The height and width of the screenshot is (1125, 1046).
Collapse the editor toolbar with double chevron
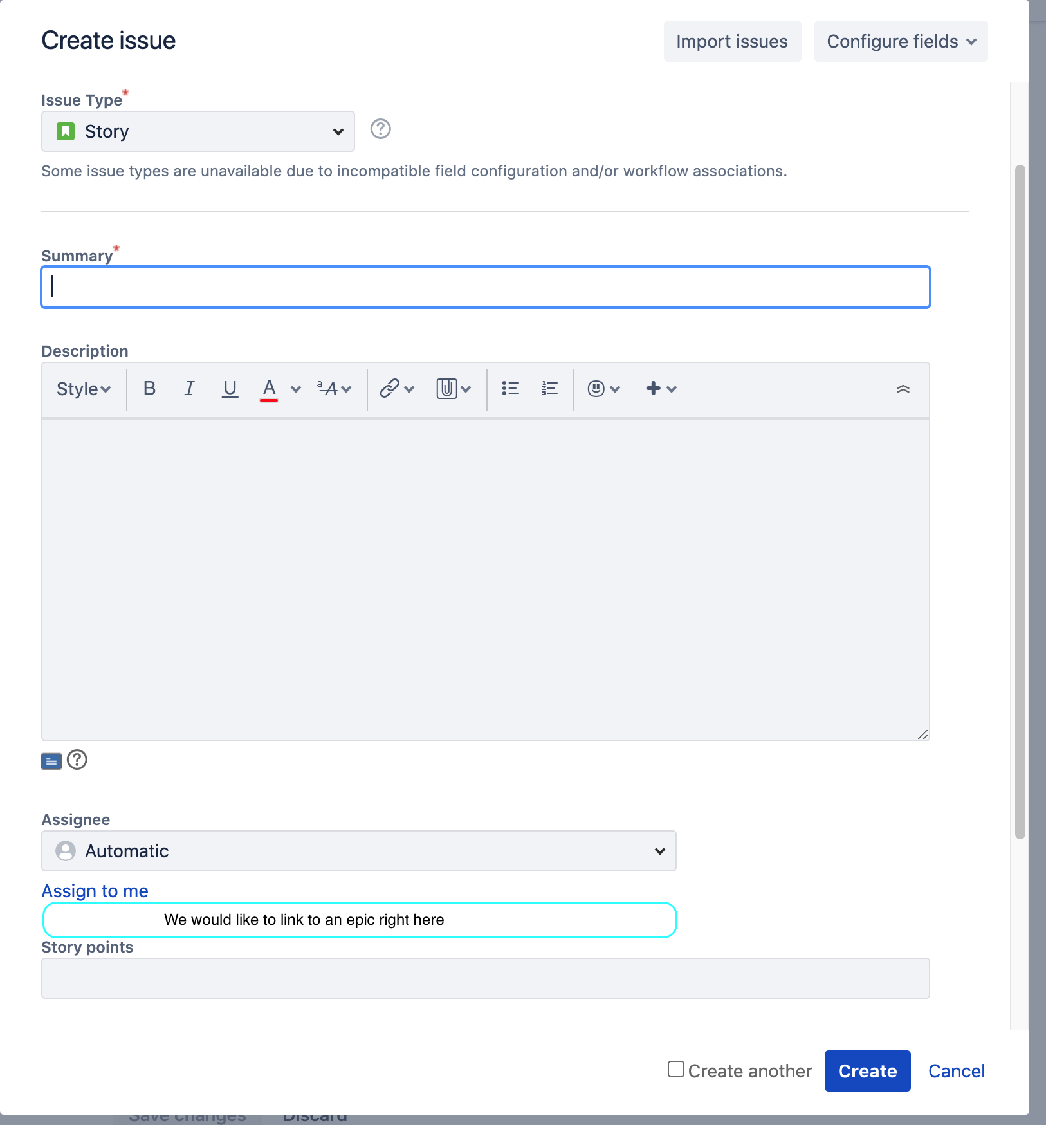(903, 389)
